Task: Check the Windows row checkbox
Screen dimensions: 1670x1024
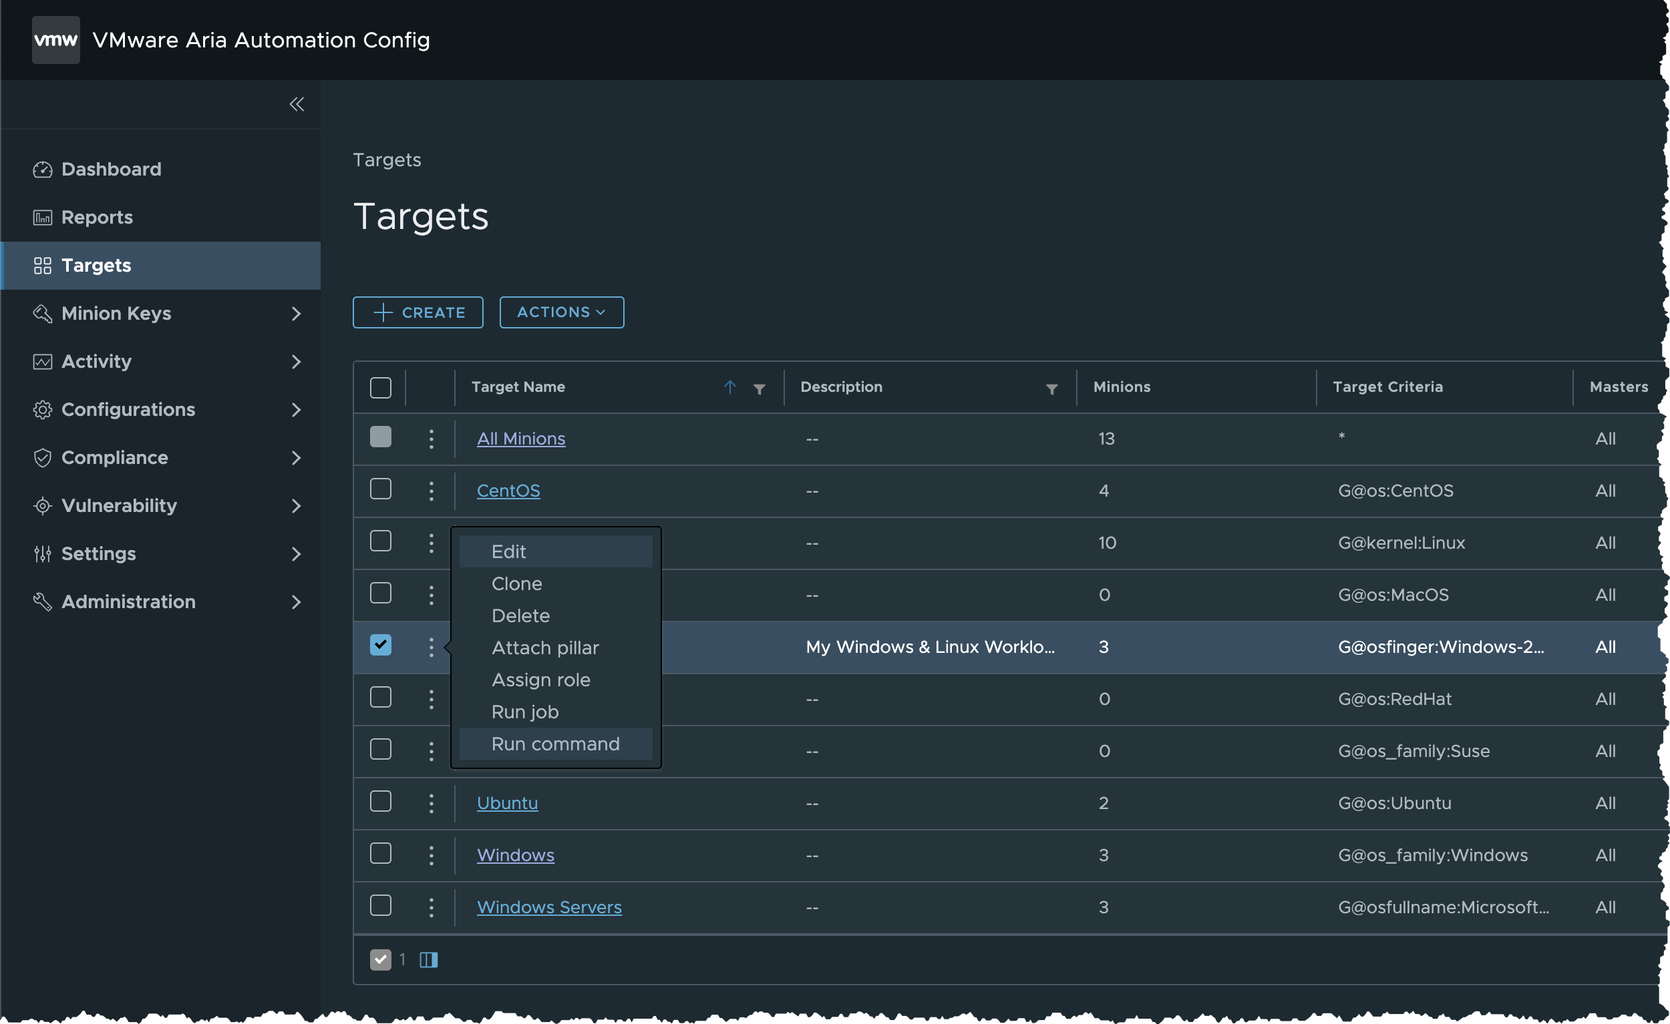Action: (381, 853)
